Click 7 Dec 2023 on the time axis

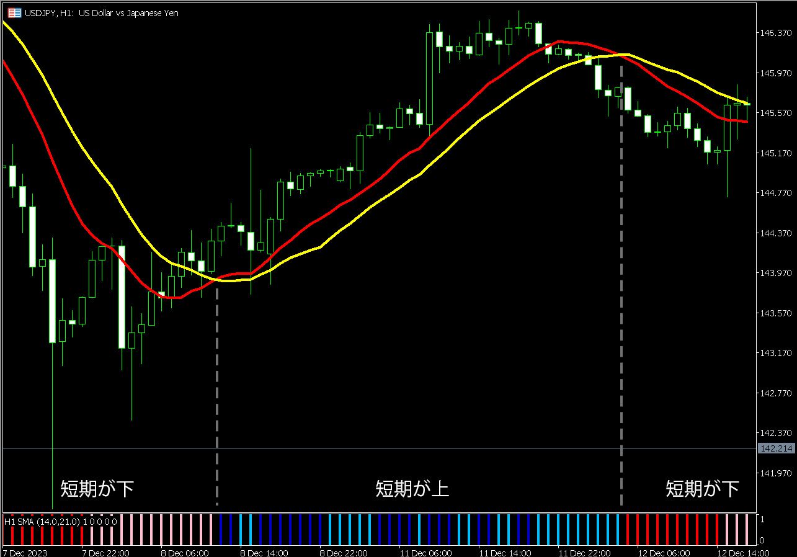click(25, 553)
